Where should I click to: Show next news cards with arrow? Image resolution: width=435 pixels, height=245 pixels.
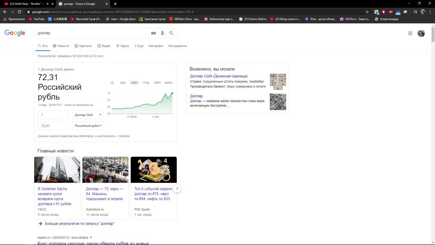(177, 188)
